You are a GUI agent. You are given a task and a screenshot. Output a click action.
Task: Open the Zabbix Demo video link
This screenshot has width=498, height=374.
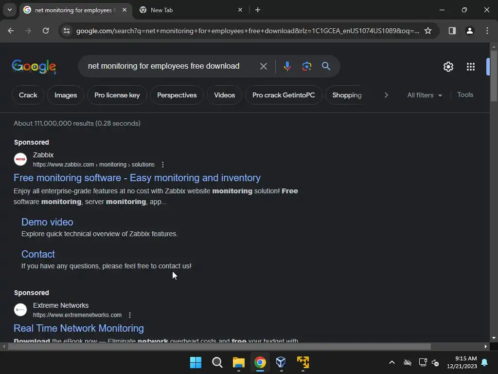[47, 222]
